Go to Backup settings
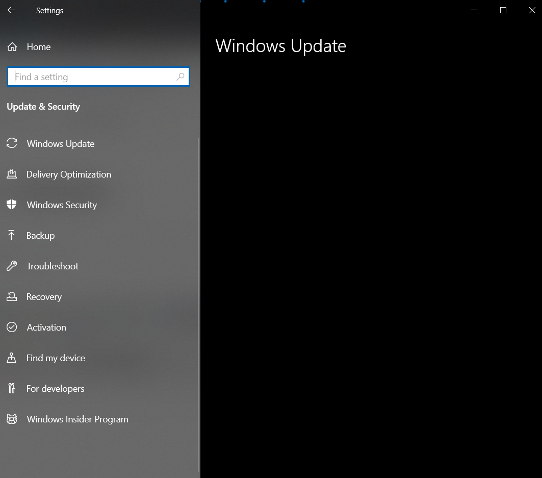Screen dimensions: 542x478 click(x=40, y=236)
